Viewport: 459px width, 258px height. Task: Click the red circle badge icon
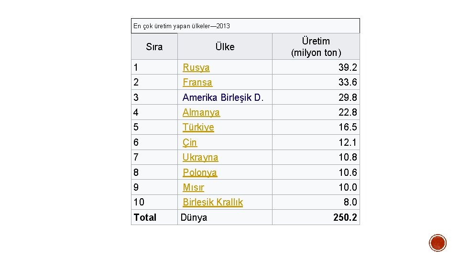[x=437, y=243]
